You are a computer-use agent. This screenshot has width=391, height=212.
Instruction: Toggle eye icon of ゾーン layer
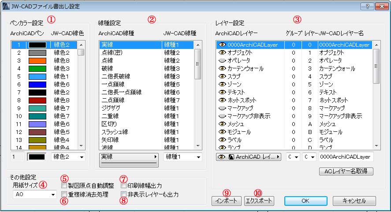(x=222, y=84)
